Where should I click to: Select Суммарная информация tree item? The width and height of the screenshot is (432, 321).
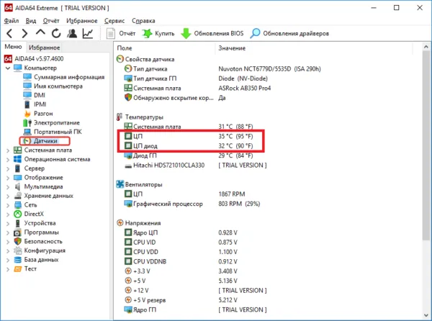[x=69, y=77]
